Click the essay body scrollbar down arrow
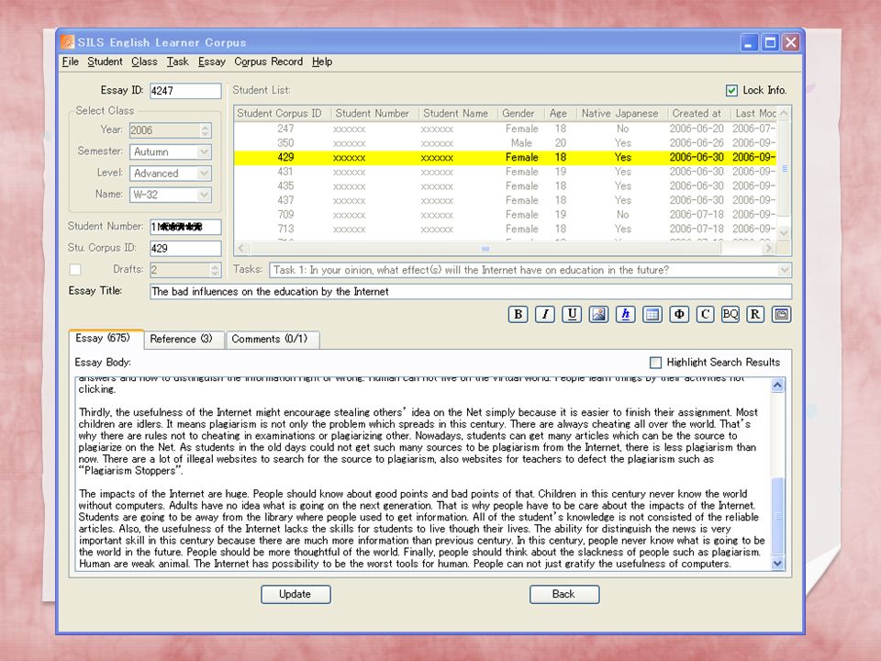 point(777,563)
